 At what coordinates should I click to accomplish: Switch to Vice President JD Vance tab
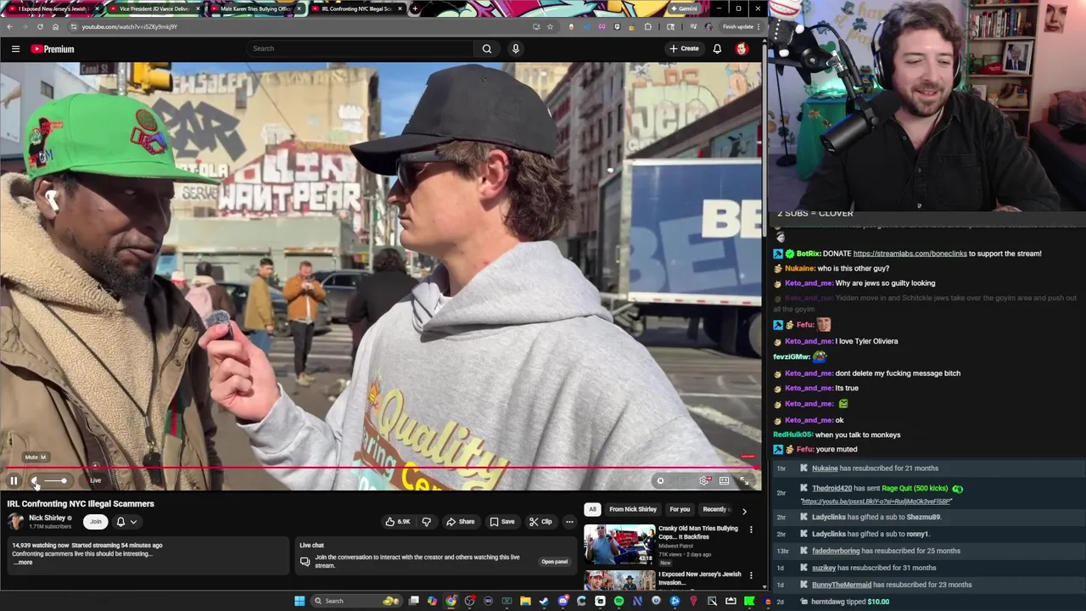[153, 8]
